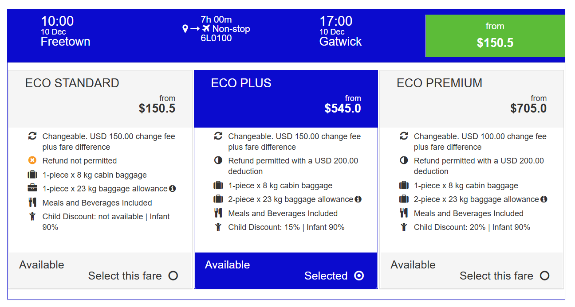Click the orange refund-not-permitted icon
575x307 pixels.
32,161
